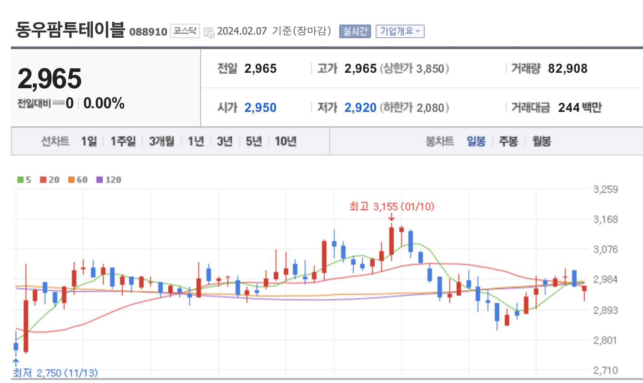643x383 pixels.
Task: Select the 1주일 line chart period
Action: (x=123, y=141)
